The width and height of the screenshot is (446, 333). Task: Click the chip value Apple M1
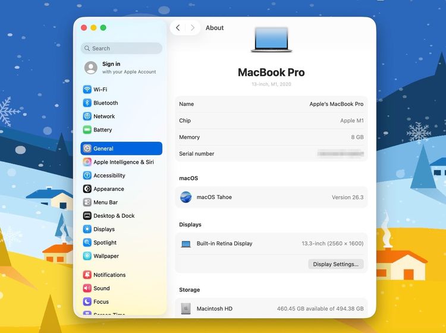pyautogui.click(x=352, y=121)
